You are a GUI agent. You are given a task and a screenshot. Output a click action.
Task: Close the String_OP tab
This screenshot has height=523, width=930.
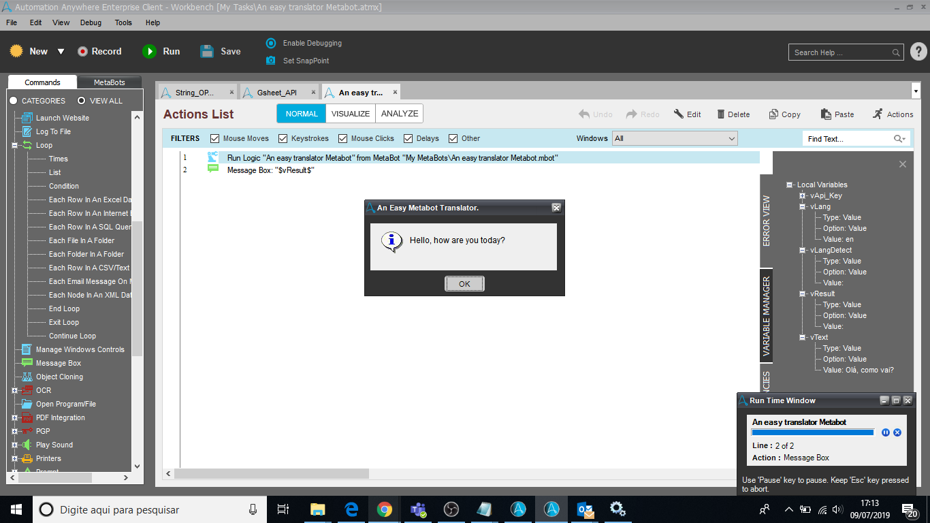tap(231, 93)
